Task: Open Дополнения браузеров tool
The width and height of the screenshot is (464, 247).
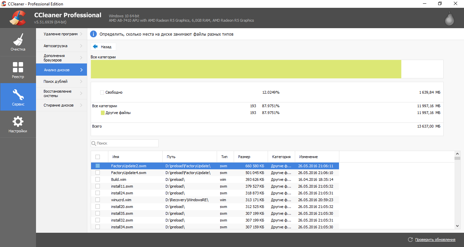Action: point(61,58)
